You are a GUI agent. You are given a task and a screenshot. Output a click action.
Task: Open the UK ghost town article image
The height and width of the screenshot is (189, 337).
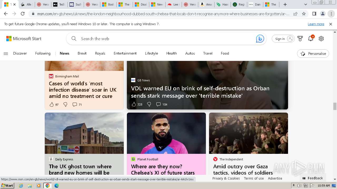84,133
